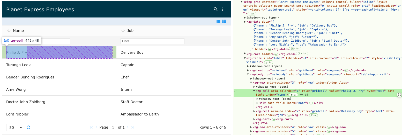Select the closing zg-cell tag line
The image size is (402, 135).
[x=264, y=107]
